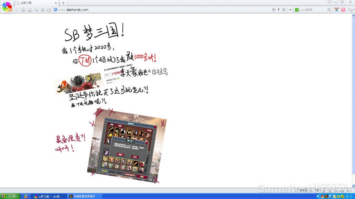This screenshot has height=199, width=355.
Task: Toggle the lightning speed mode icon
Action: pos(279,10)
